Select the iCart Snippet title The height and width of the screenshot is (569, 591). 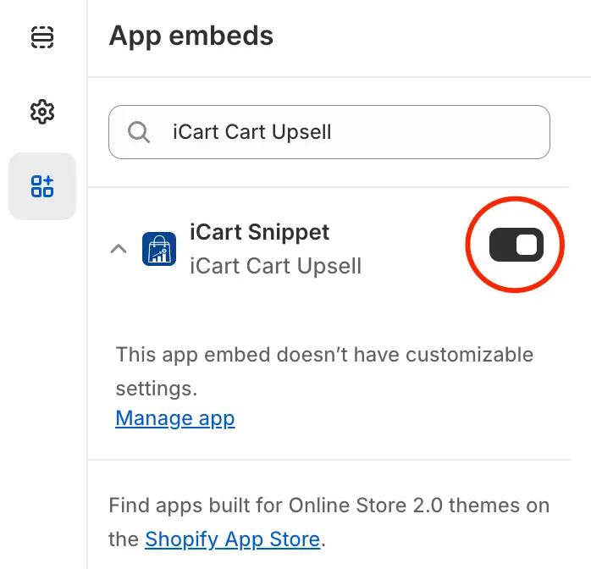pyautogui.click(x=259, y=232)
